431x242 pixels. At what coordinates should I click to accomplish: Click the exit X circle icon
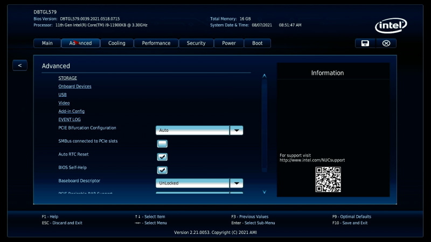(386, 43)
